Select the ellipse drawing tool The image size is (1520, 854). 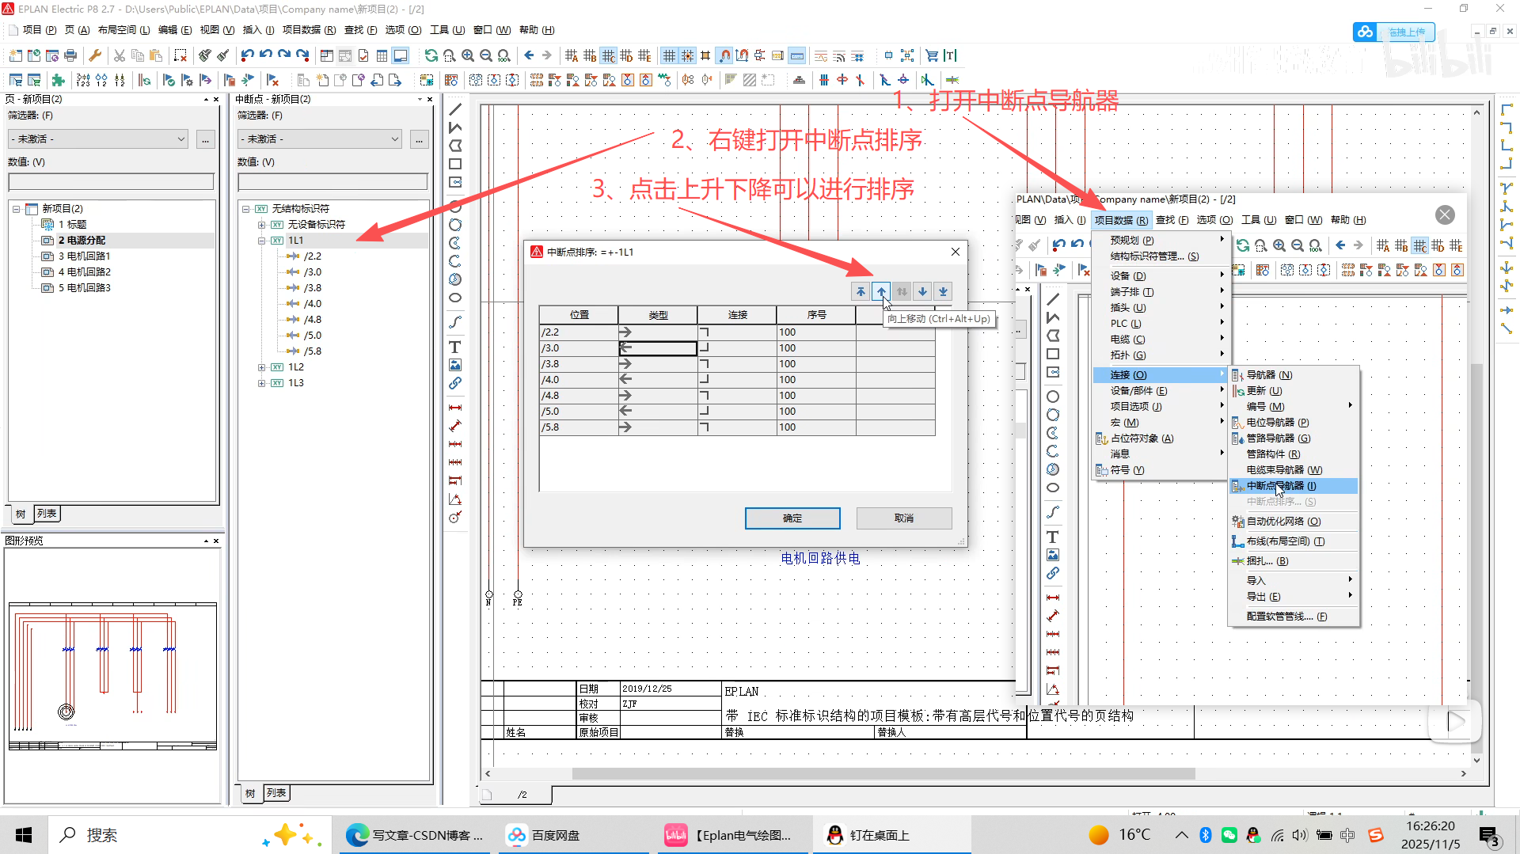455,298
